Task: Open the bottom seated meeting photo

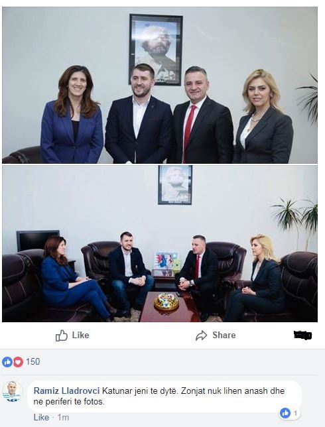Action: pos(160,244)
